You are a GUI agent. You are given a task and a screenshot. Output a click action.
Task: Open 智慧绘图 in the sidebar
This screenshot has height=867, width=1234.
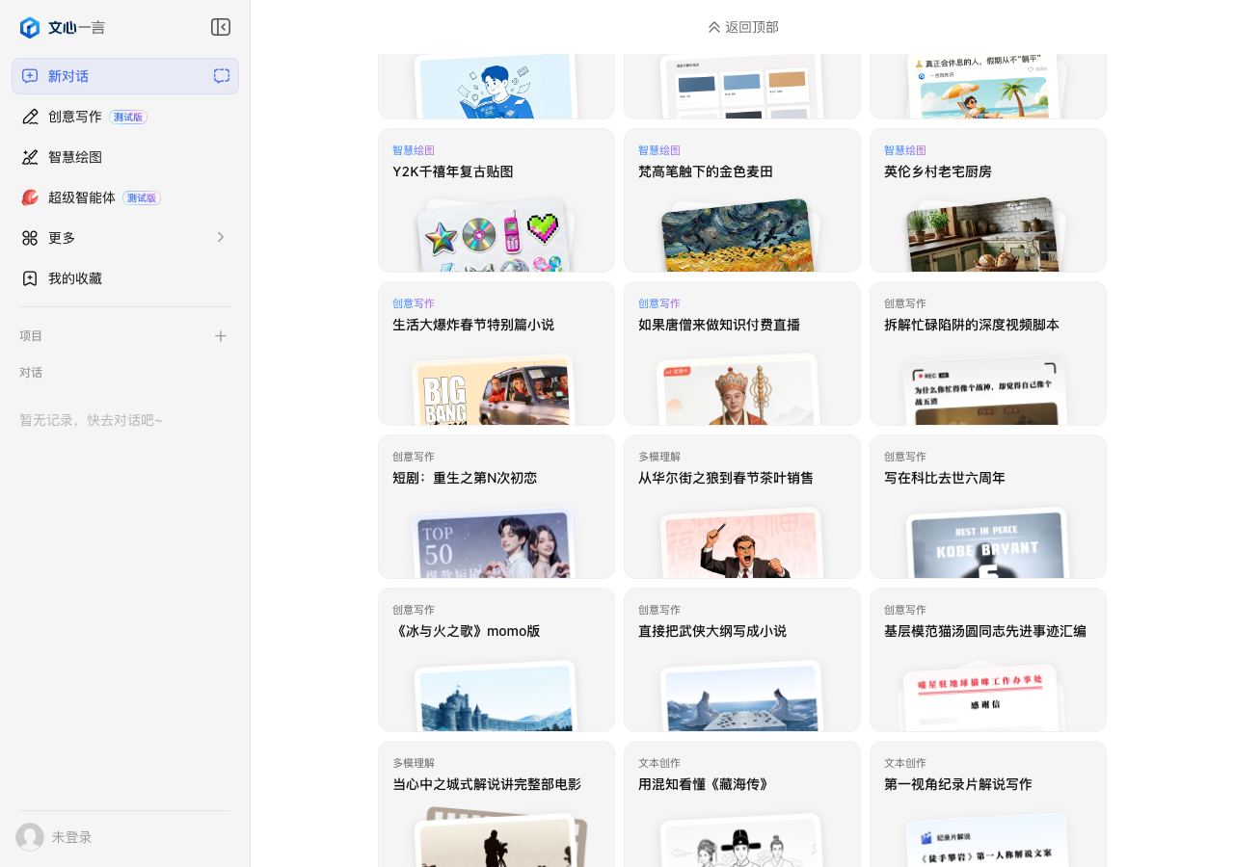(125, 157)
